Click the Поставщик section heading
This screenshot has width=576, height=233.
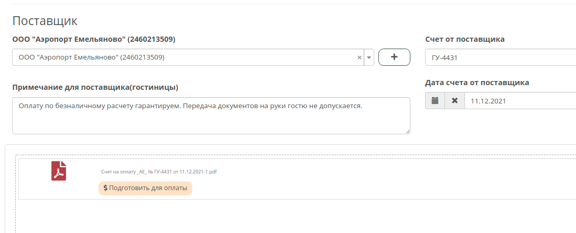(x=45, y=21)
